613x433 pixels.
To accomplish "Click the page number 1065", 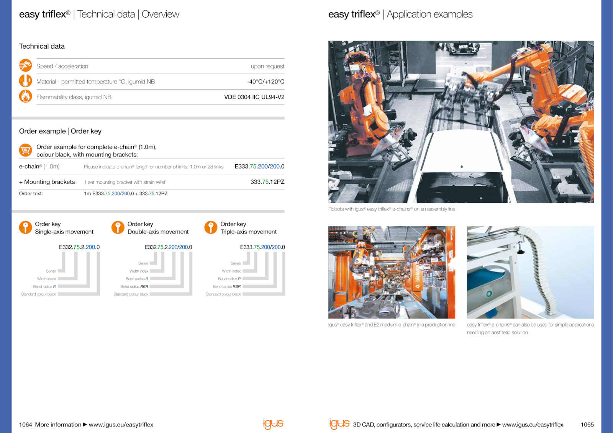I will coord(587,425).
